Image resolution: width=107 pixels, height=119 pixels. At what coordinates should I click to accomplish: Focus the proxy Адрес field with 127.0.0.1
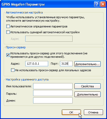coord(37,64)
